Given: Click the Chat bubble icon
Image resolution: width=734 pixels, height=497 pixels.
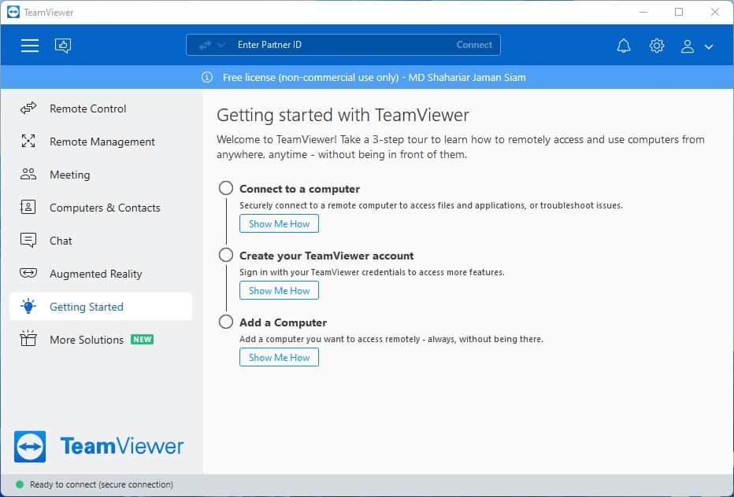Looking at the screenshot, I should coord(28,241).
